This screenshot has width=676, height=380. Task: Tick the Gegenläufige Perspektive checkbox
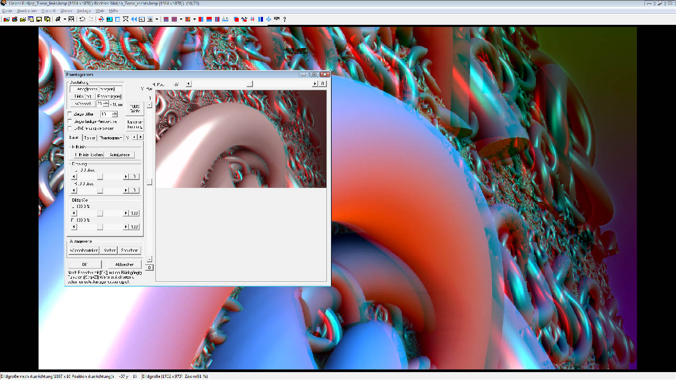tap(70, 121)
